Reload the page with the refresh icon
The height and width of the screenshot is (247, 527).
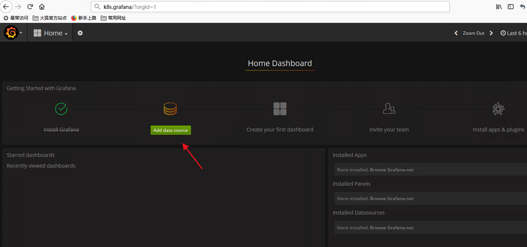pos(30,7)
